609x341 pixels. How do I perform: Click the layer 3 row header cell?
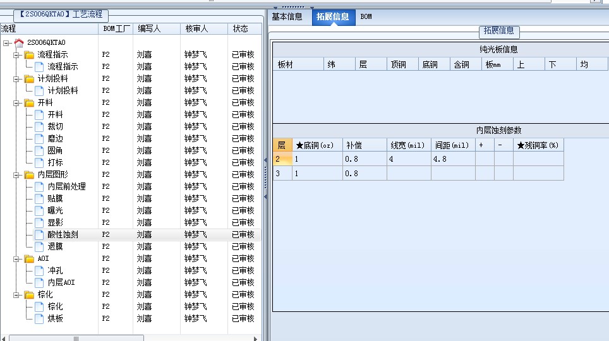(283, 173)
